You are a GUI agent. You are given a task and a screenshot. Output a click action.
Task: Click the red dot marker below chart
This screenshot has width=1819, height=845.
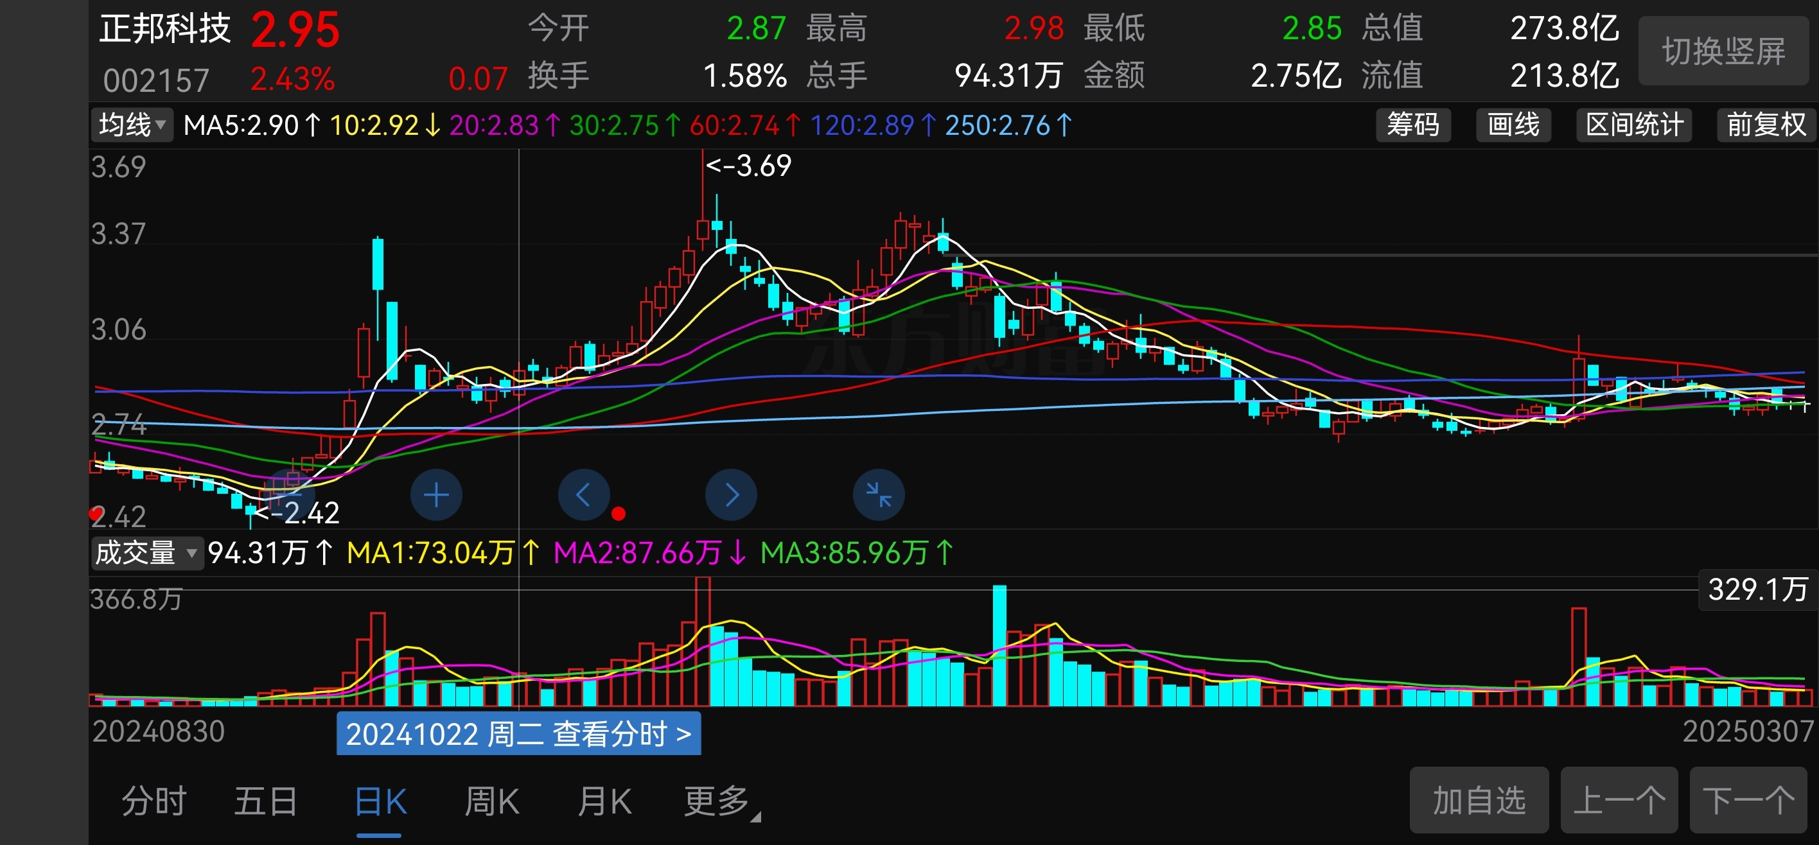click(619, 514)
